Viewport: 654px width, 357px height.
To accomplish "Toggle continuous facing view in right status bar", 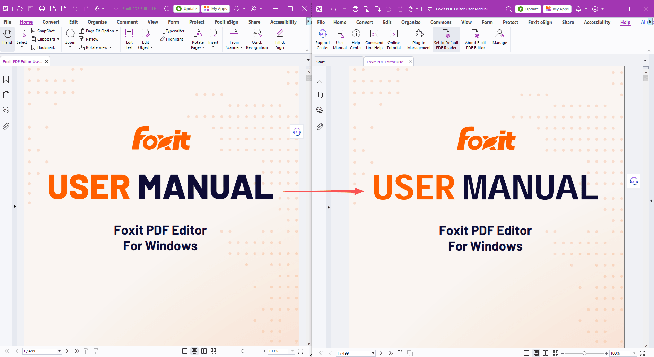I will [556, 353].
